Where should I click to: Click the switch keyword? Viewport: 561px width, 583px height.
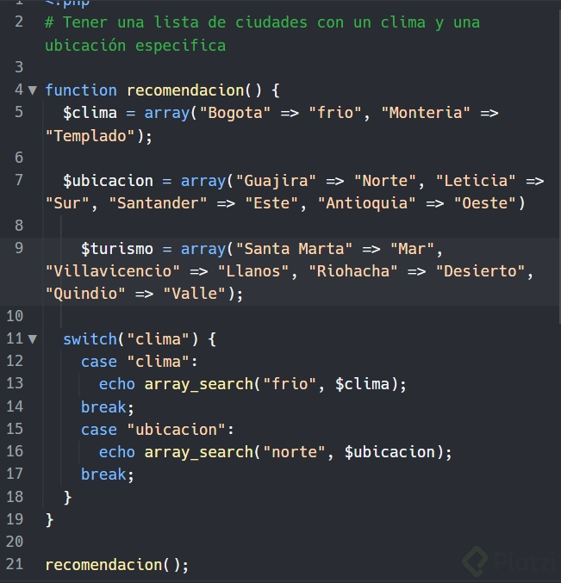coord(90,338)
